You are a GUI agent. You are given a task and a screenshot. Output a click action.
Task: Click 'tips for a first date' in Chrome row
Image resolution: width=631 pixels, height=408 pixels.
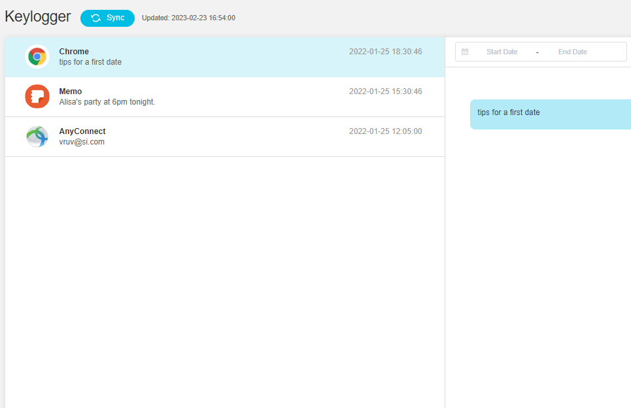(x=90, y=62)
